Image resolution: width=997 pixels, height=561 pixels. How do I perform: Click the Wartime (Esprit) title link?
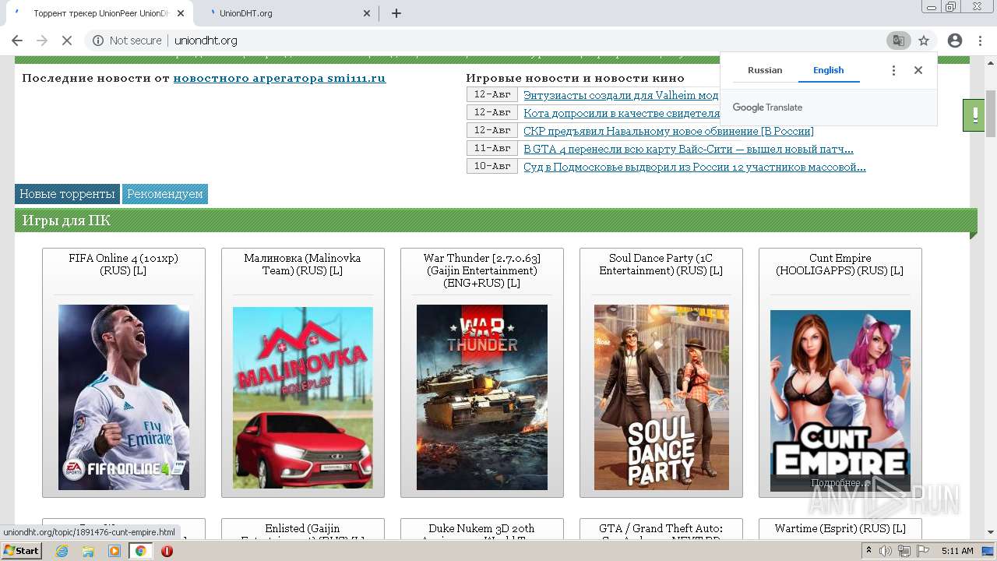pyautogui.click(x=840, y=529)
